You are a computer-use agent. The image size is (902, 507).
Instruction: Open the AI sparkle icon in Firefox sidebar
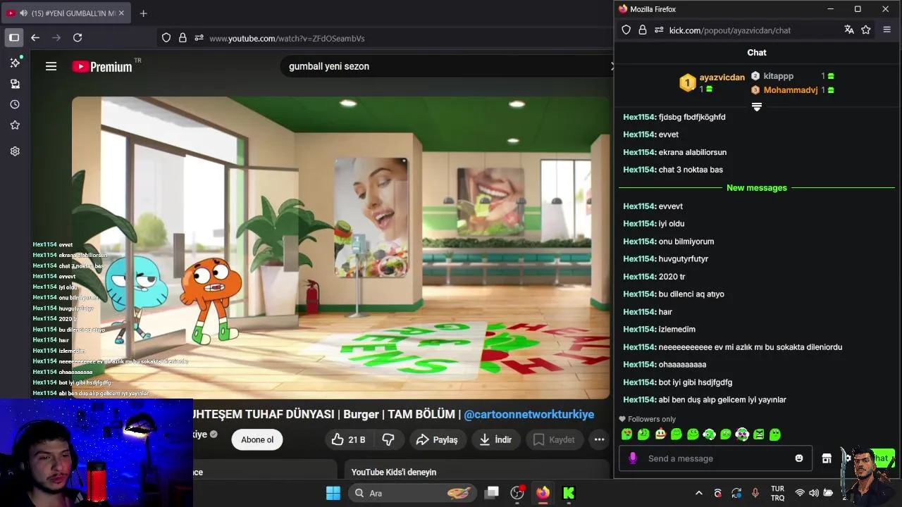tap(15, 63)
